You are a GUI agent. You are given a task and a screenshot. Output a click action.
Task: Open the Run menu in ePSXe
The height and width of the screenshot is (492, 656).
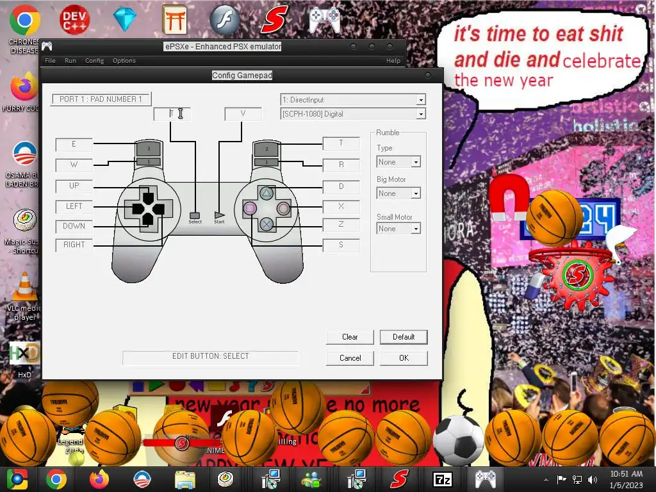(70, 60)
